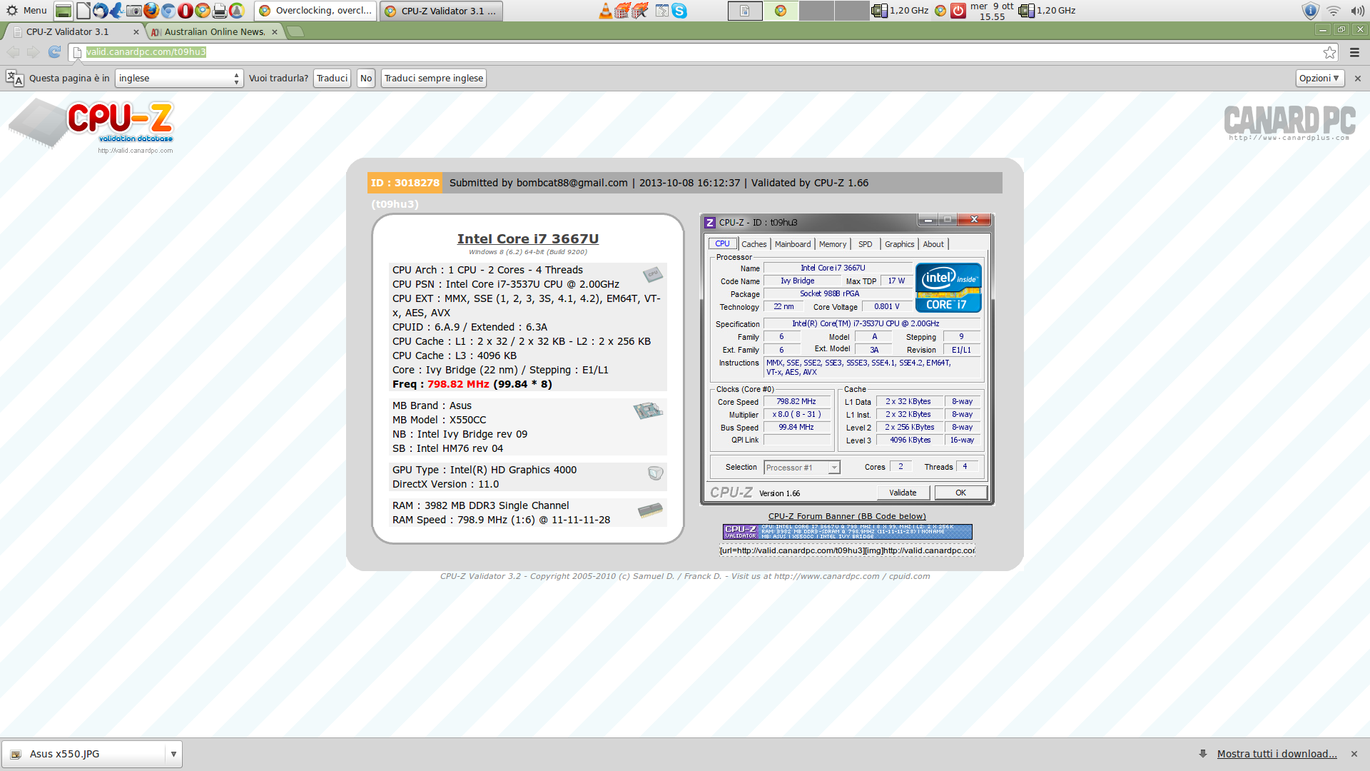Open the Chrome hamburger menu
This screenshot has width=1370, height=771.
1354,52
